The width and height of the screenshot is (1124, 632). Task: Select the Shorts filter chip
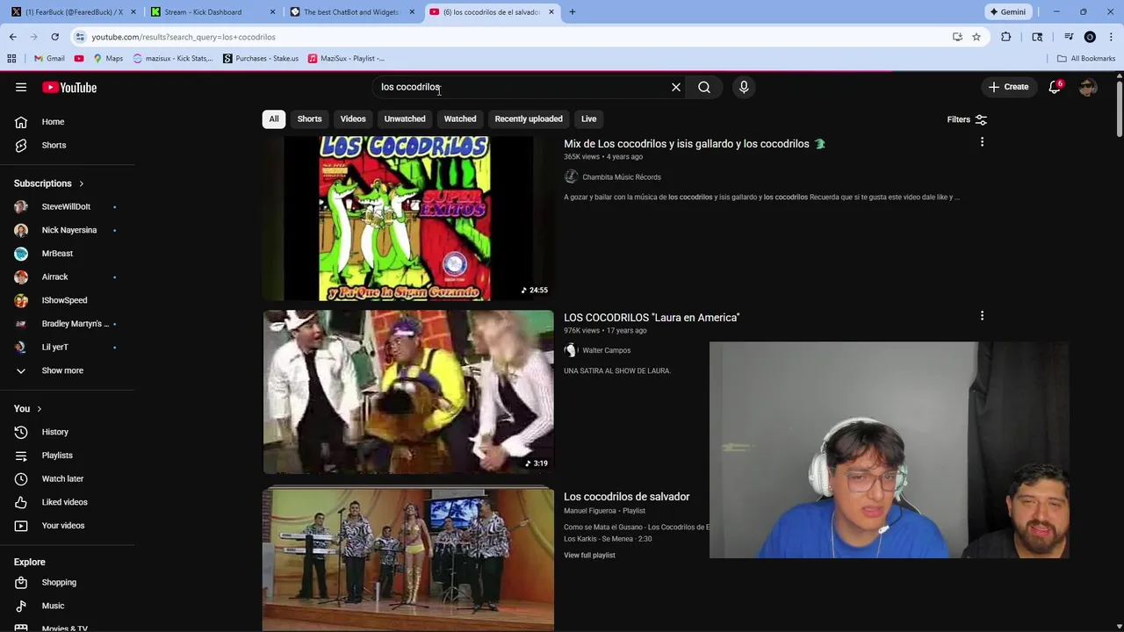click(x=309, y=119)
